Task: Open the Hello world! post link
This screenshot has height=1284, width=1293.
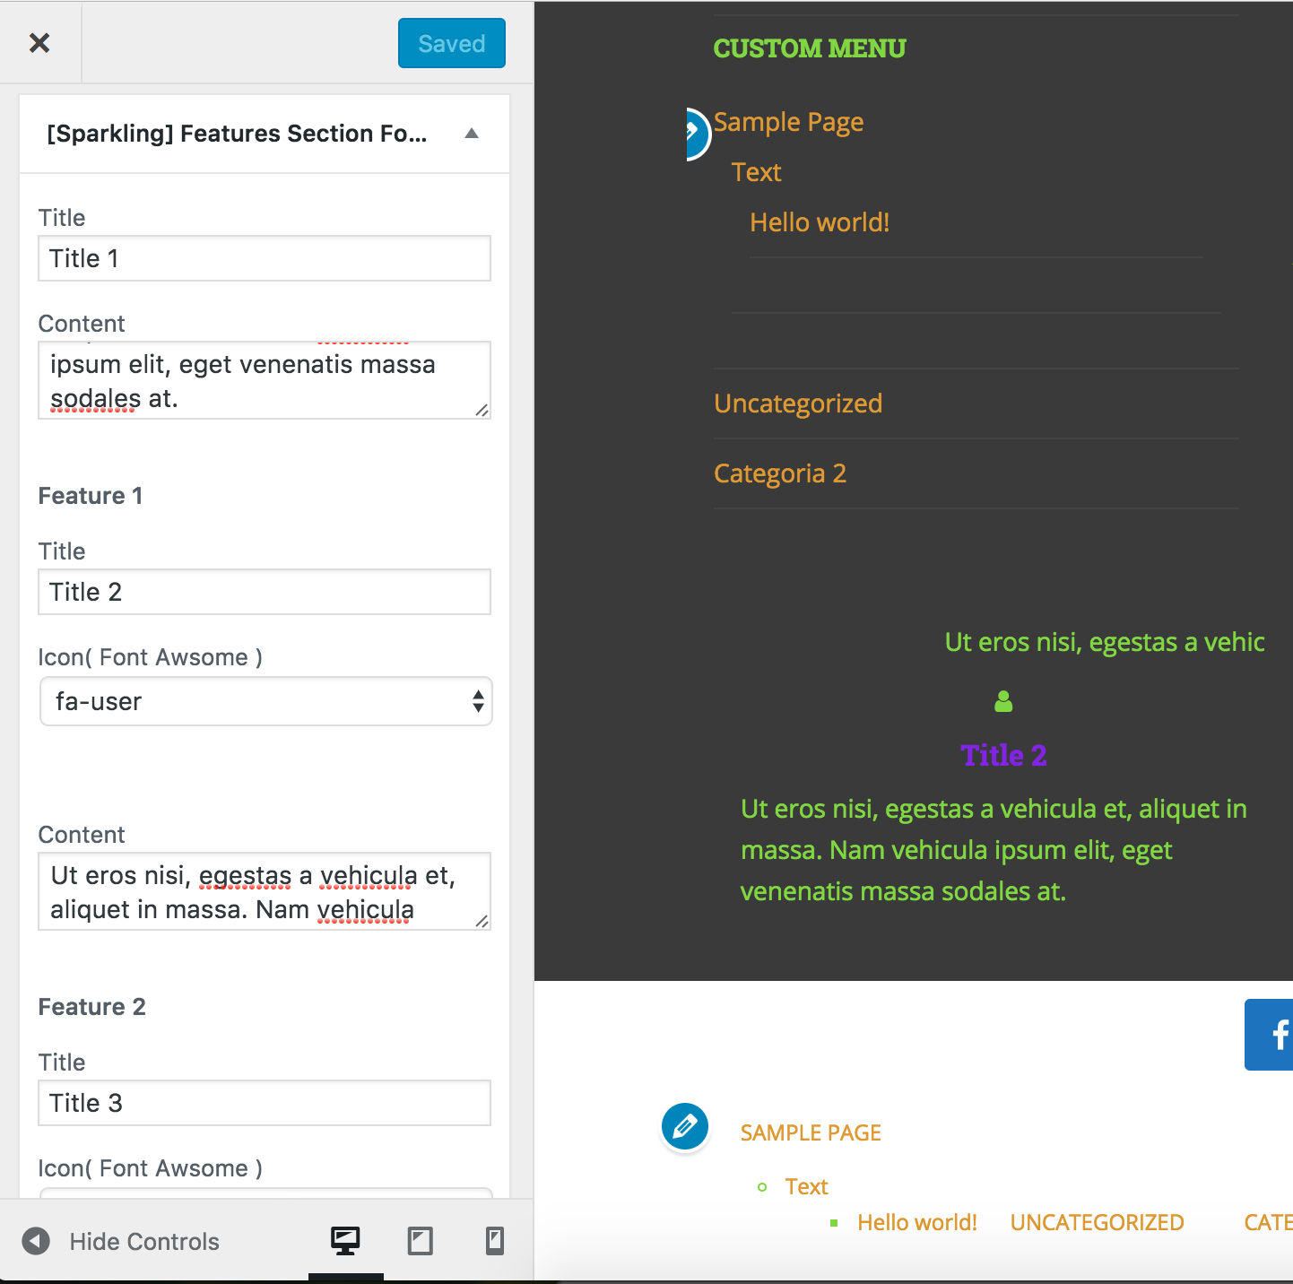Action: tap(819, 221)
